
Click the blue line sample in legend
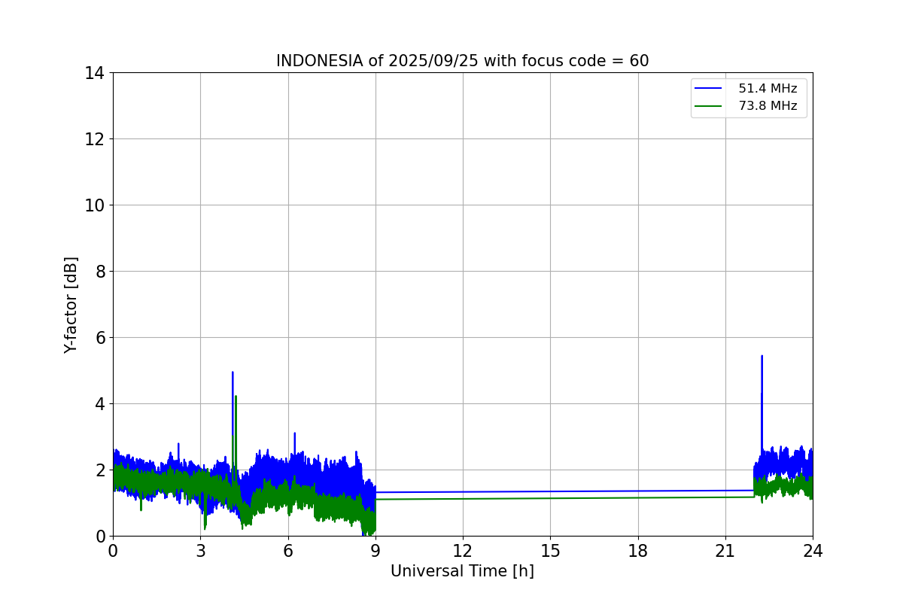709,89
